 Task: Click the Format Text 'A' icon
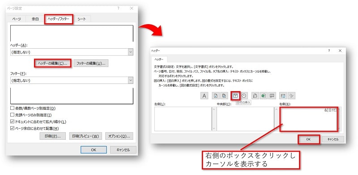click(x=204, y=96)
